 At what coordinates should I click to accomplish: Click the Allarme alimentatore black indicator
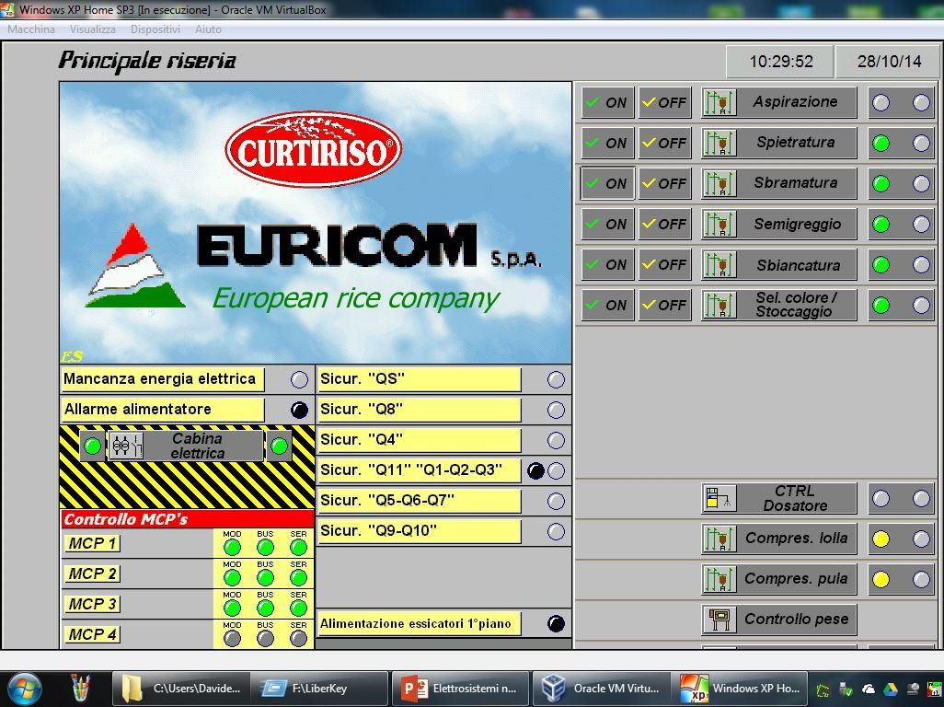coord(299,410)
